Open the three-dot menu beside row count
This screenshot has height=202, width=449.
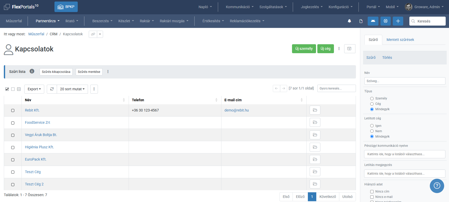pyautogui.click(x=94, y=89)
